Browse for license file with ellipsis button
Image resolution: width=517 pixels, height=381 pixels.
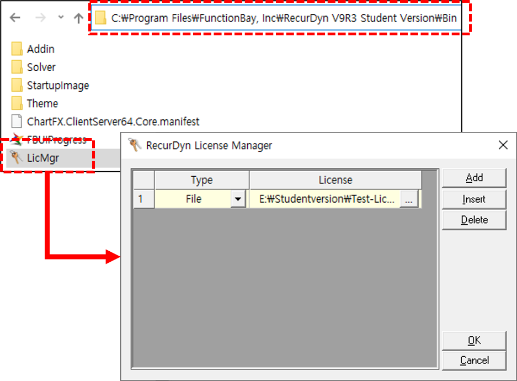[408, 199]
